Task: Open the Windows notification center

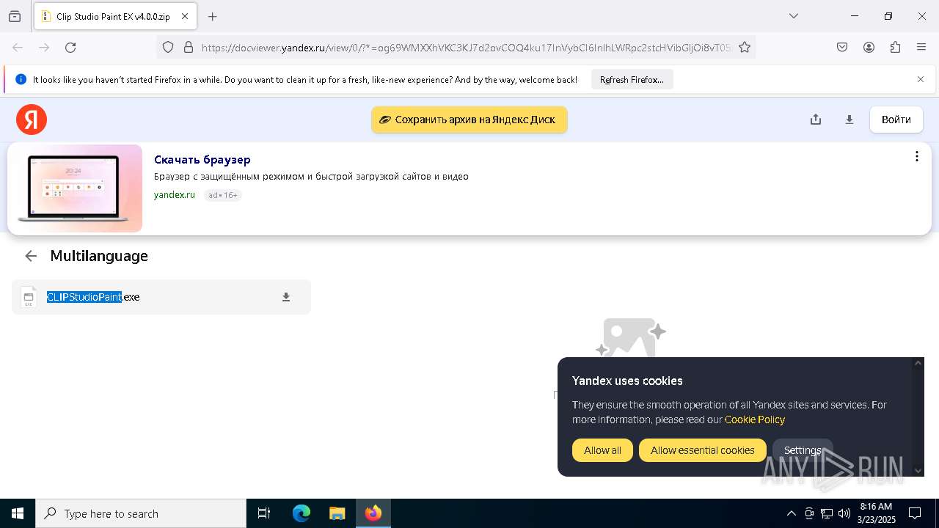Action: point(915,513)
